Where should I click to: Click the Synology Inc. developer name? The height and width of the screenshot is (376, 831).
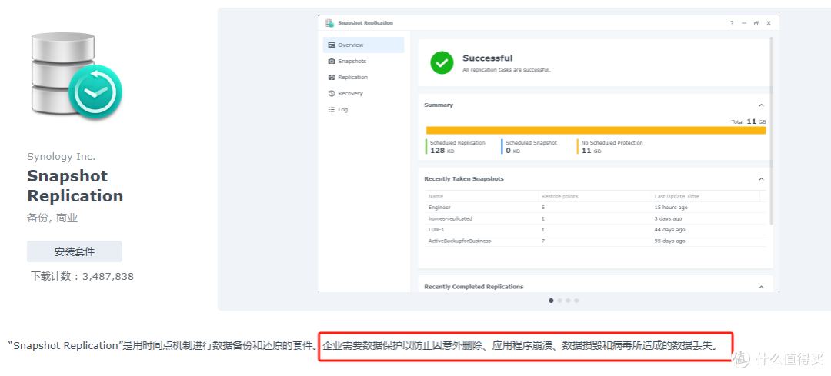[62, 157]
